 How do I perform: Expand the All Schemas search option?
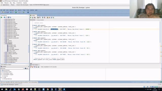(x=1, y=70)
